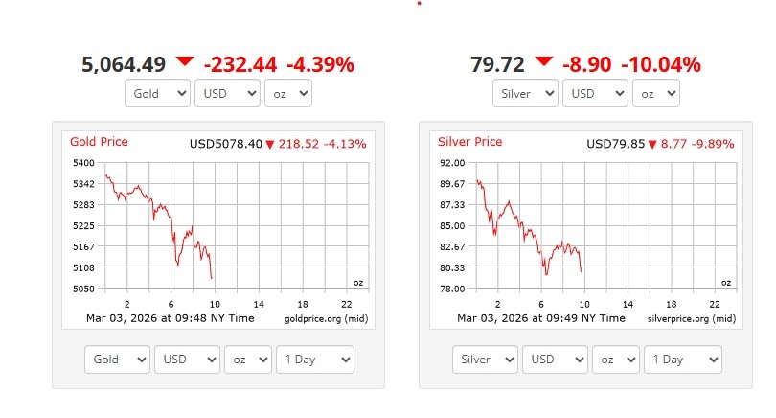The image size is (776, 418).
Task: Expand the 1 Day range dropdown below silver chart
Action: [682, 360]
